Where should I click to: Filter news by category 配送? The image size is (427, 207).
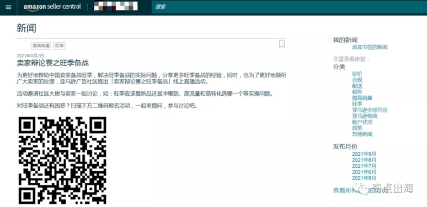pyautogui.click(x=357, y=86)
